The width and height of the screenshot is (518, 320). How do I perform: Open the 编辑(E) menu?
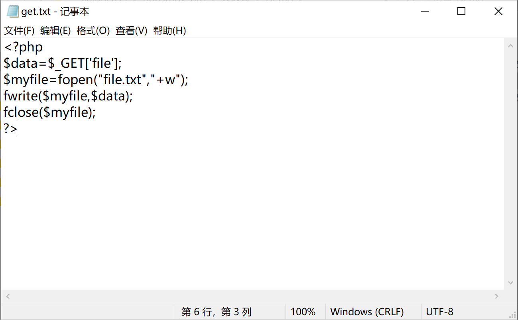(x=55, y=31)
